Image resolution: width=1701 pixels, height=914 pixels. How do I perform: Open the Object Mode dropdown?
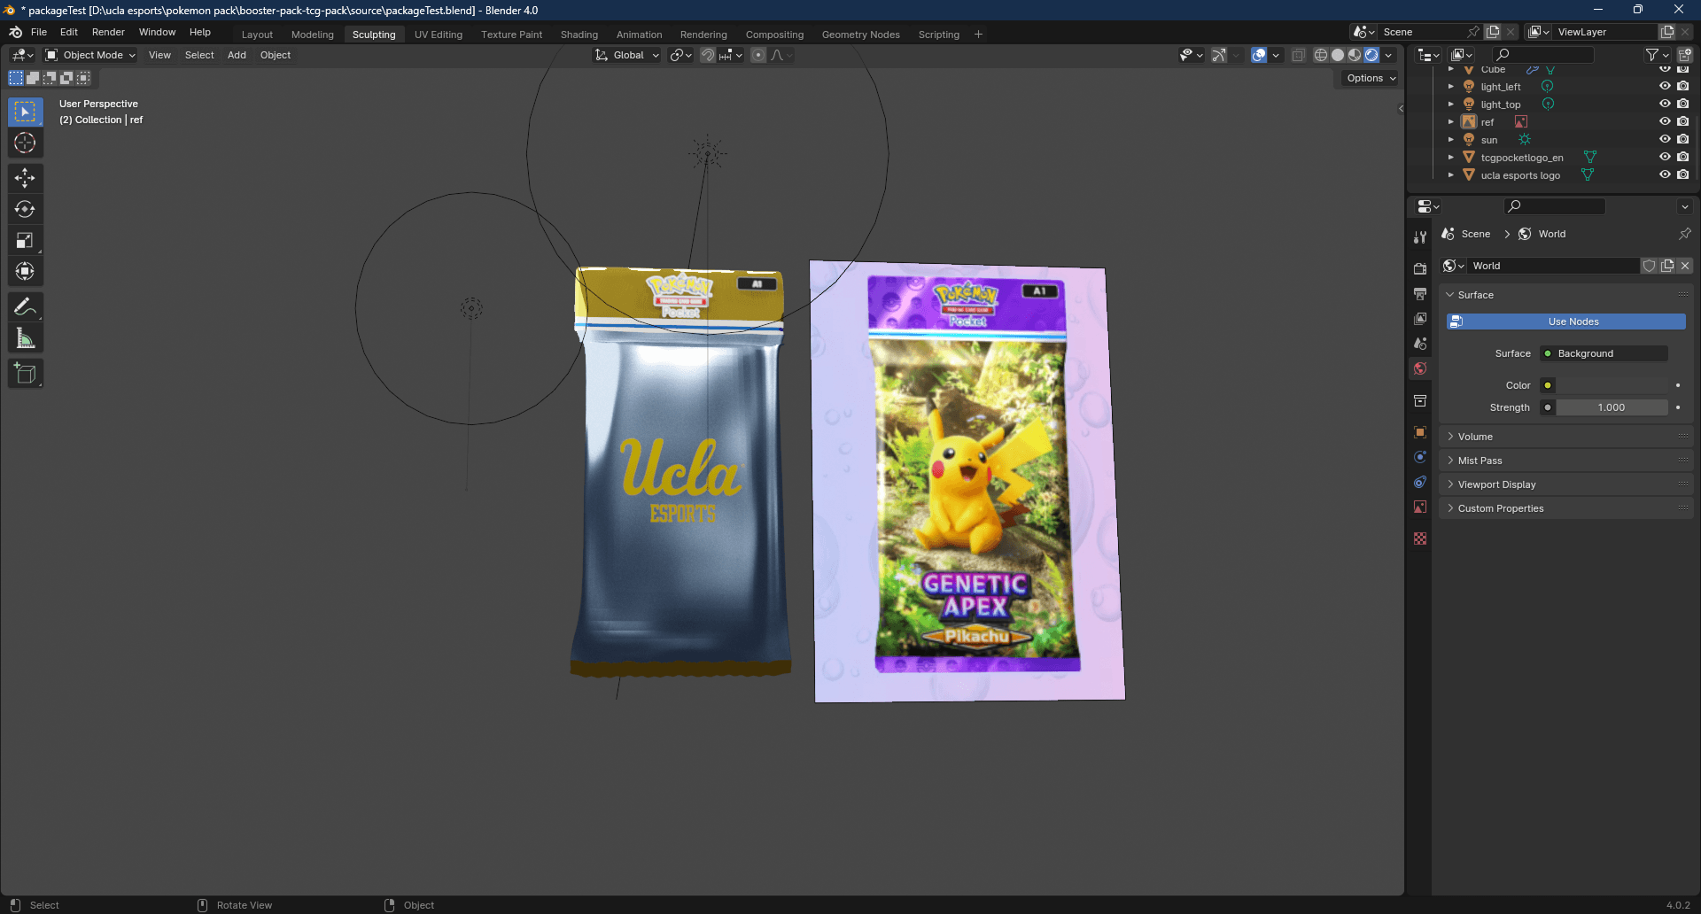coord(90,55)
